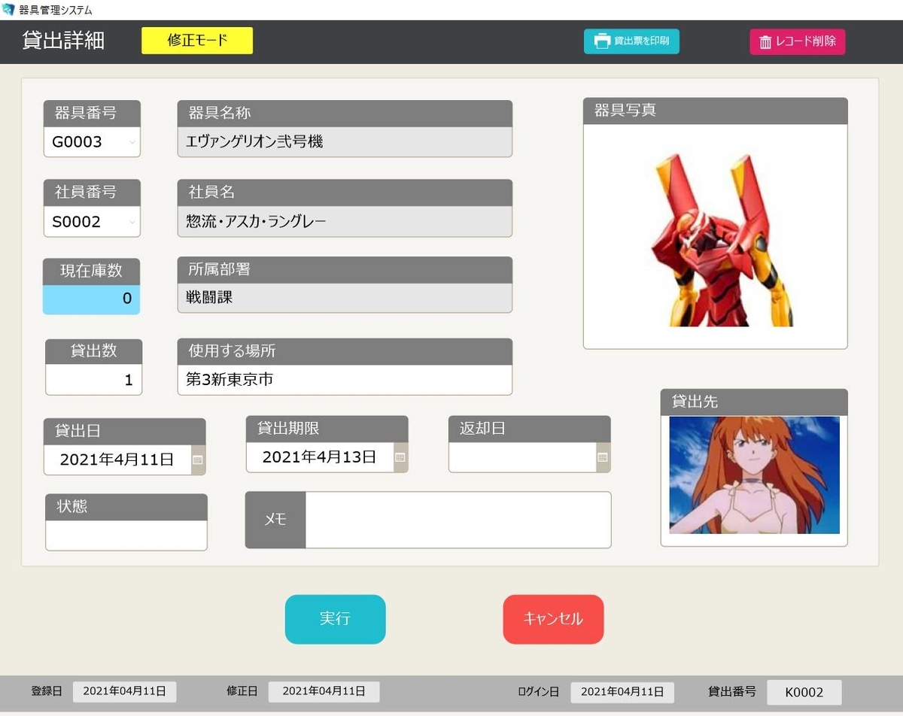Click the 現在庫数 label

click(91, 272)
